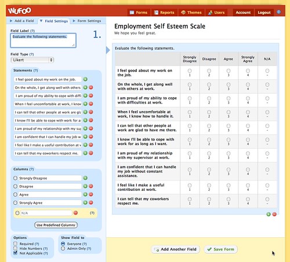Add statement after 'I can tell that my coworkers'
Image resolution: width=290 pixels, height=262 pixels.
pos(85,153)
